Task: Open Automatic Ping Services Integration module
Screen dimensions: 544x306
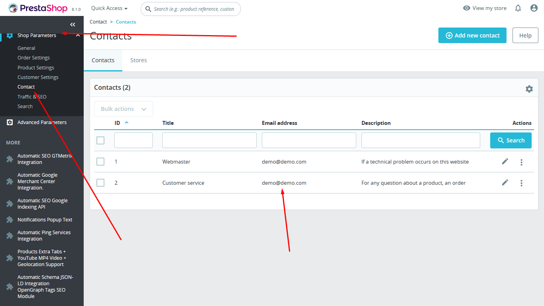Action: (x=44, y=236)
